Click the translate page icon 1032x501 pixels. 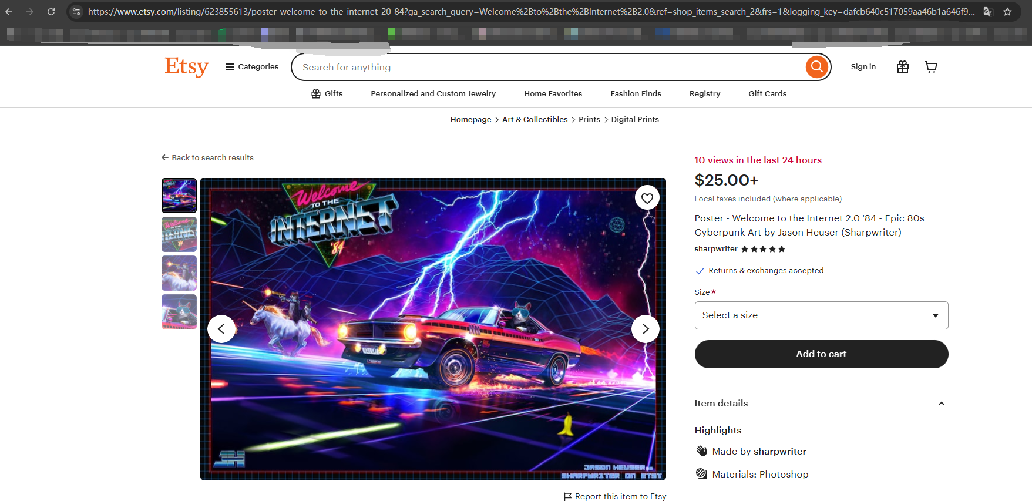click(x=989, y=12)
